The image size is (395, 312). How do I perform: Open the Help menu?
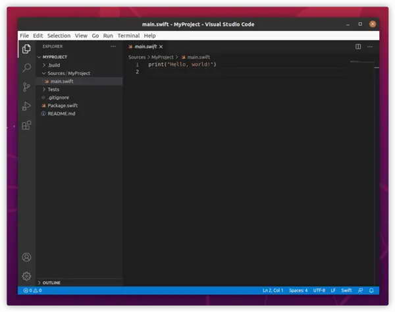tap(149, 36)
